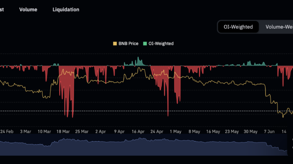Click the 8 May date label
Image resolution: width=293 pixels, height=164 pixels.
194,131
